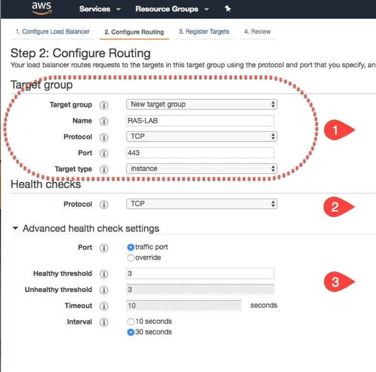Open info icon beside Healthy threshold
The height and width of the screenshot is (372, 376).
pos(104,274)
